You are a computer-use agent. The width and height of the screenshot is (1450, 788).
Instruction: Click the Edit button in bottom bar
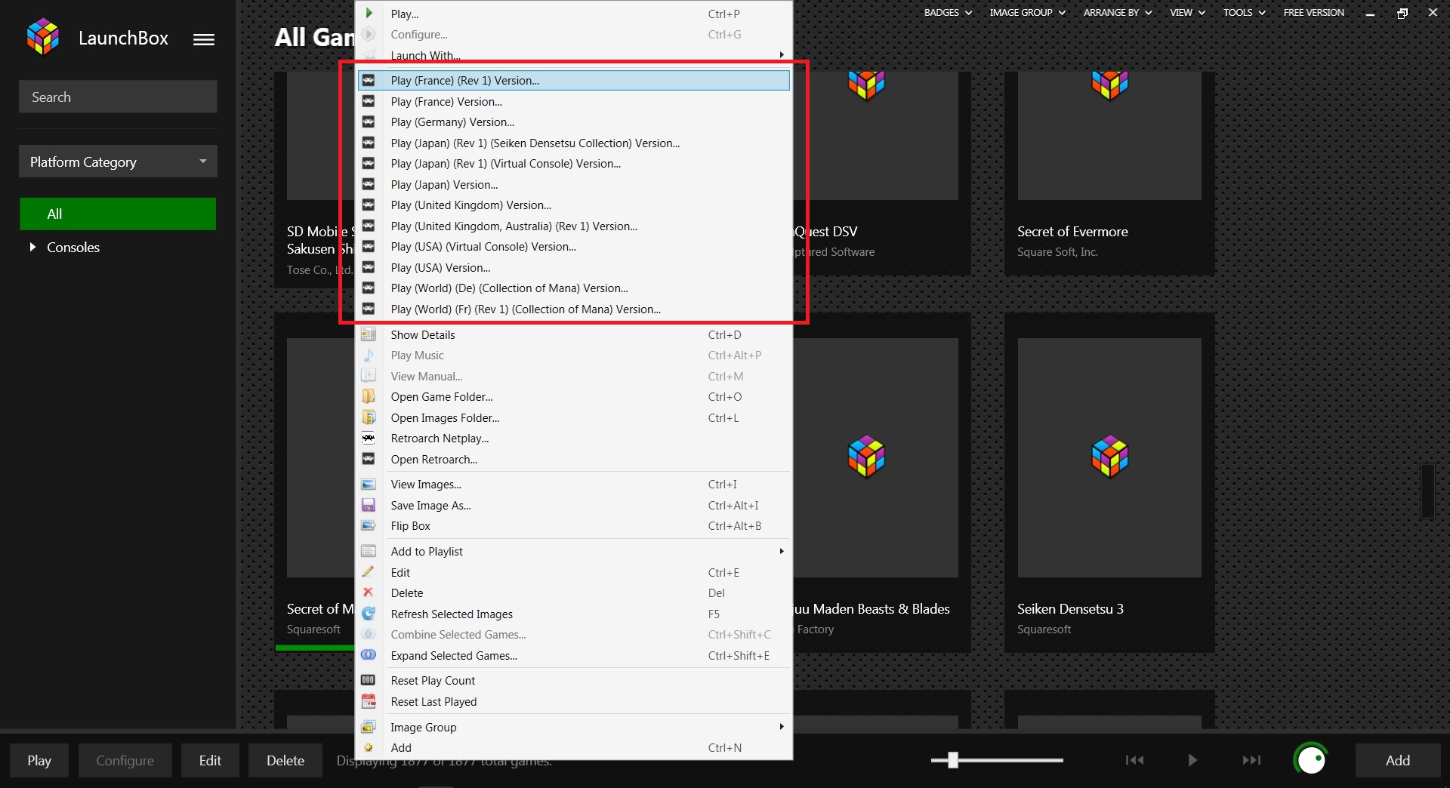click(210, 760)
